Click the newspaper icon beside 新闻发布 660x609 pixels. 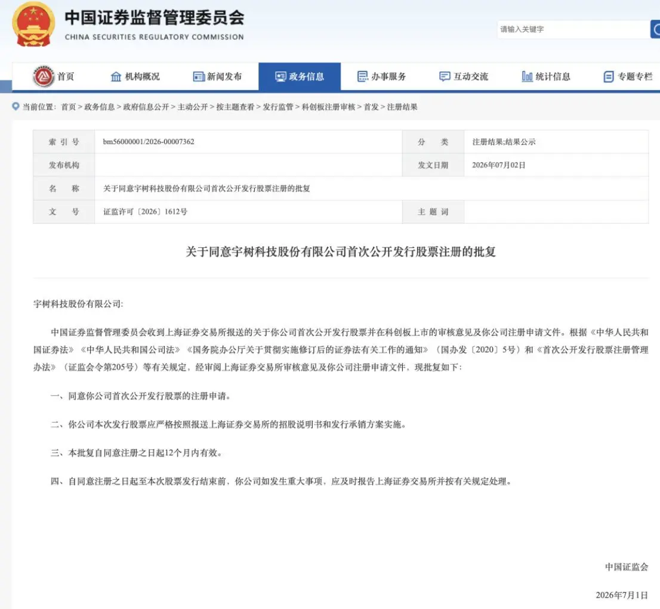coord(198,76)
